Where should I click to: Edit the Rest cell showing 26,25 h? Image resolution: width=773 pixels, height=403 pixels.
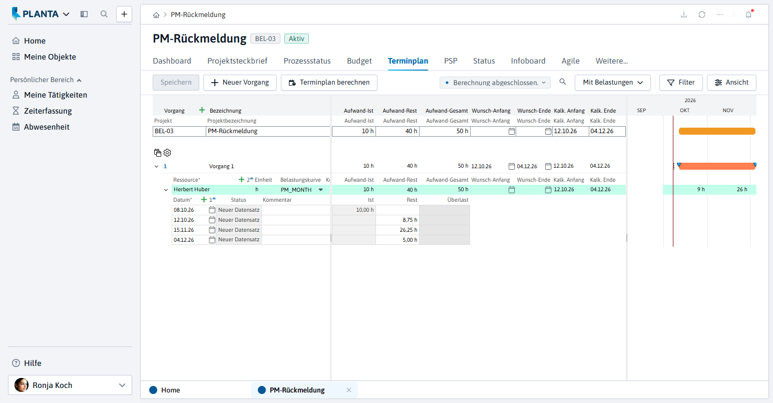point(398,230)
